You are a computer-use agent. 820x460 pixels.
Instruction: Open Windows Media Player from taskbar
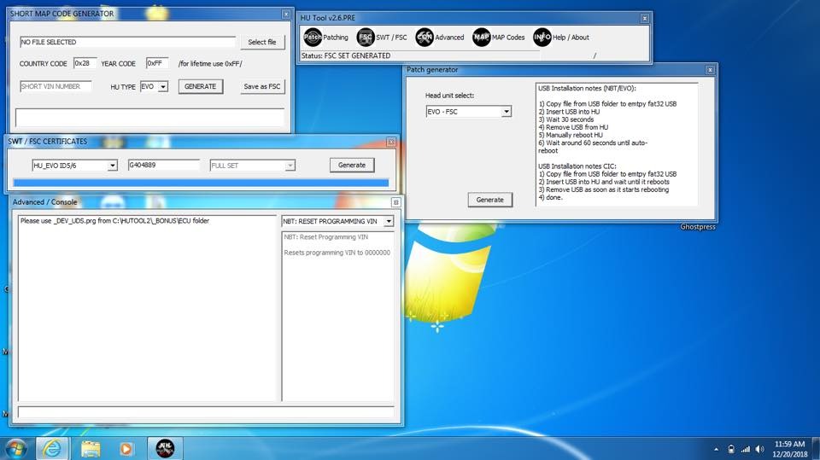[x=126, y=449]
